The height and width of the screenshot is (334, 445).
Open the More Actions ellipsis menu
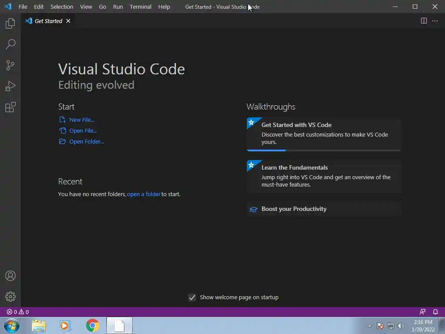(x=435, y=21)
